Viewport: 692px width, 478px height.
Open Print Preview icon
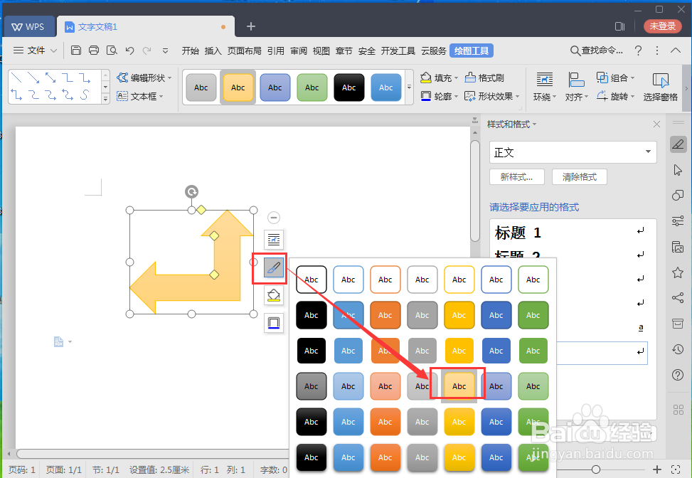(x=112, y=51)
